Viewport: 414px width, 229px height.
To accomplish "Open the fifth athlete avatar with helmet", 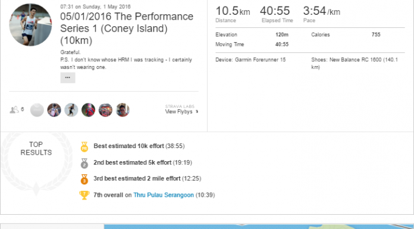I will pos(106,110).
